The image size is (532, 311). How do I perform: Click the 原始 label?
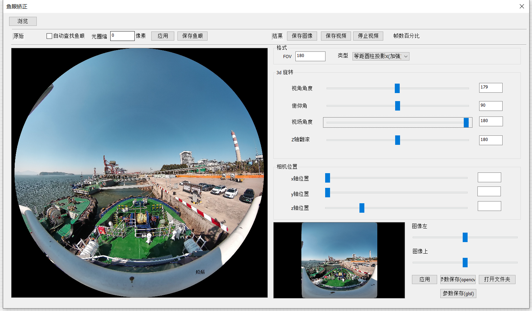point(19,36)
